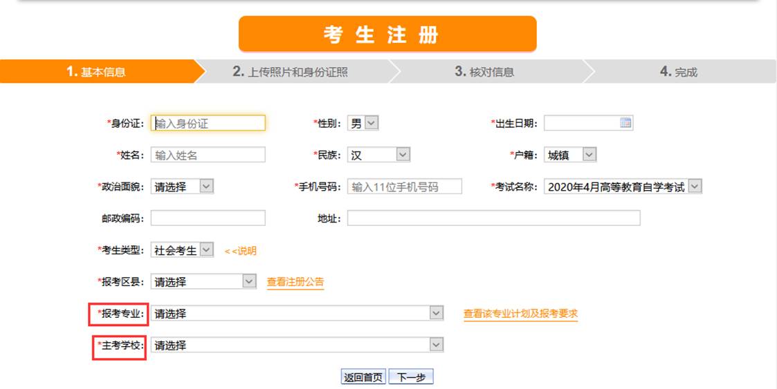Image resolution: width=777 pixels, height=389 pixels.
Task: Open the 报考区县 dropdown
Action: [x=204, y=282]
